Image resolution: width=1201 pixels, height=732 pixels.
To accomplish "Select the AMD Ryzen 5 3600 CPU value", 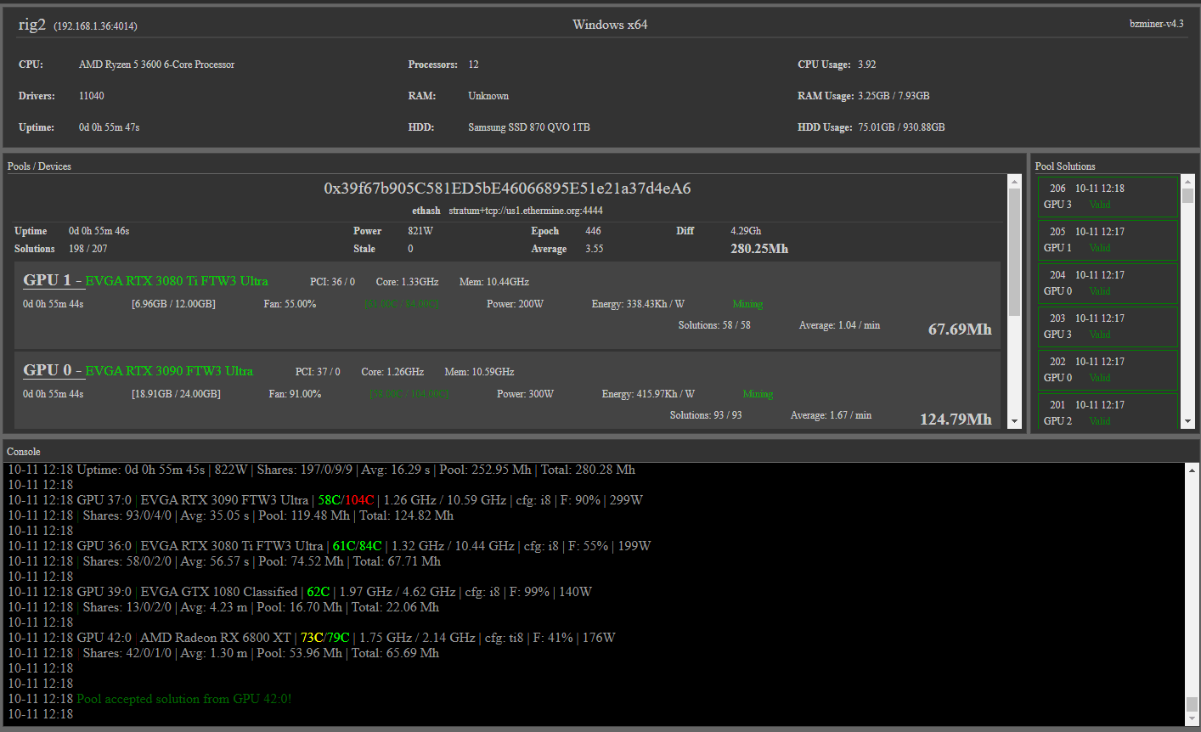I will (x=156, y=65).
